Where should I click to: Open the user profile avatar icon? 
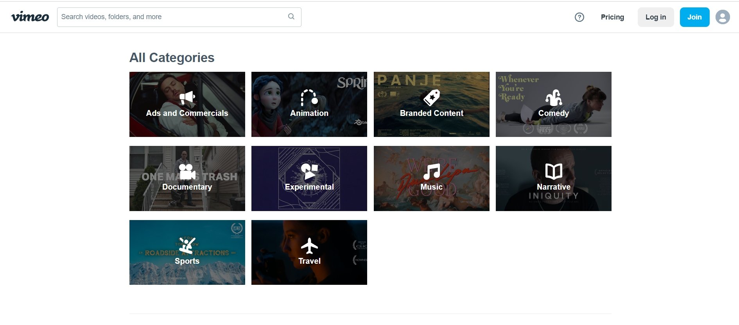pyautogui.click(x=722, y=17)
